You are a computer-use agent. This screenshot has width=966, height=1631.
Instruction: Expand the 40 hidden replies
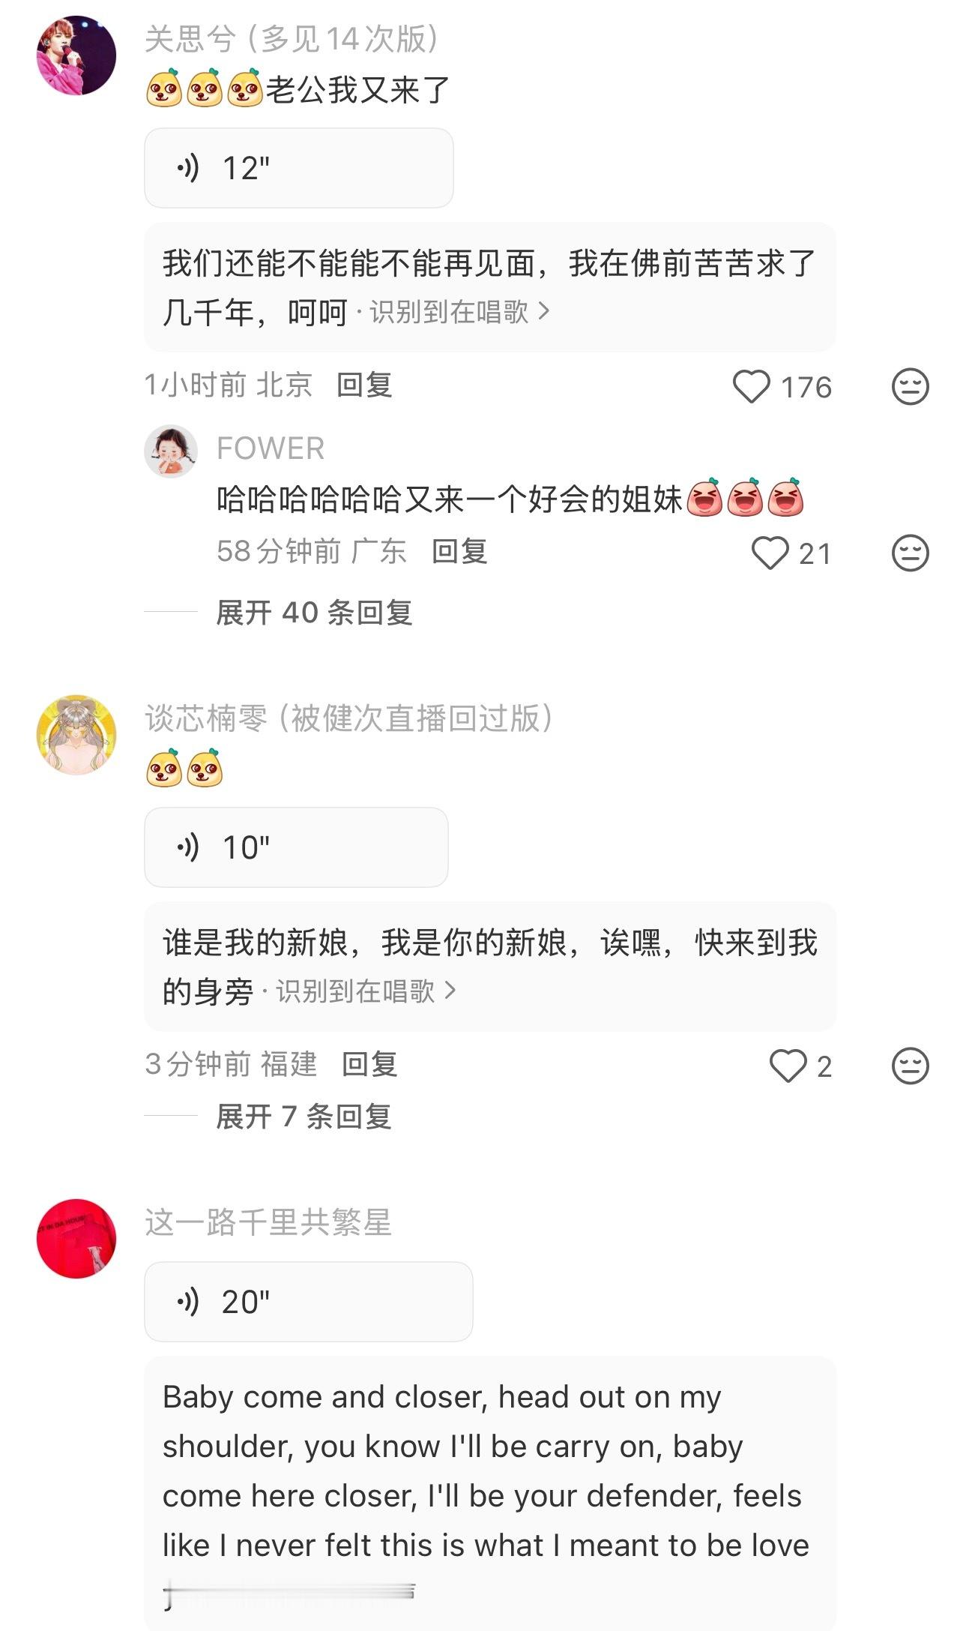coord(314,613)
